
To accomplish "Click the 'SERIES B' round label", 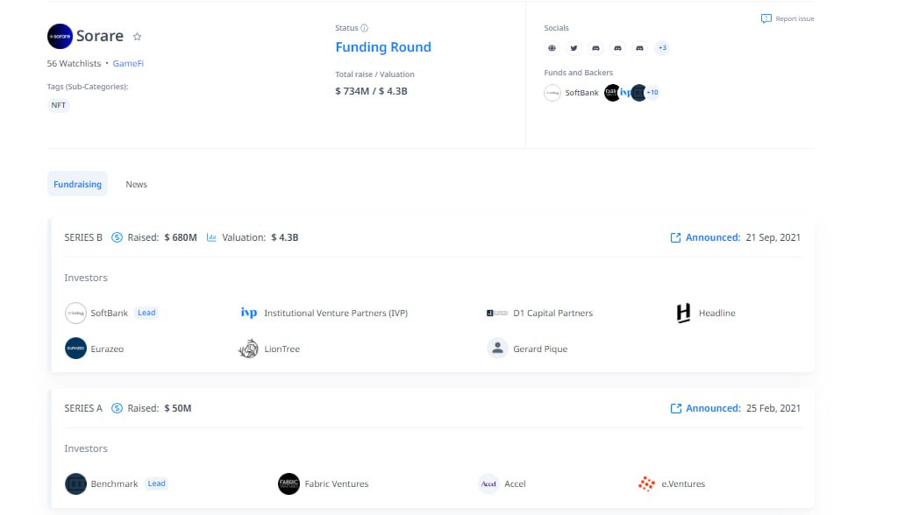I will click(83, 237).
